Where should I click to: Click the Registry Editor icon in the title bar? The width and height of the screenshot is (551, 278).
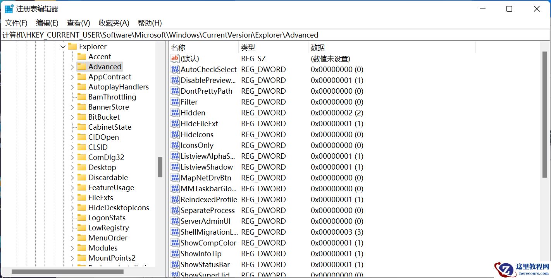coord(9,8)
